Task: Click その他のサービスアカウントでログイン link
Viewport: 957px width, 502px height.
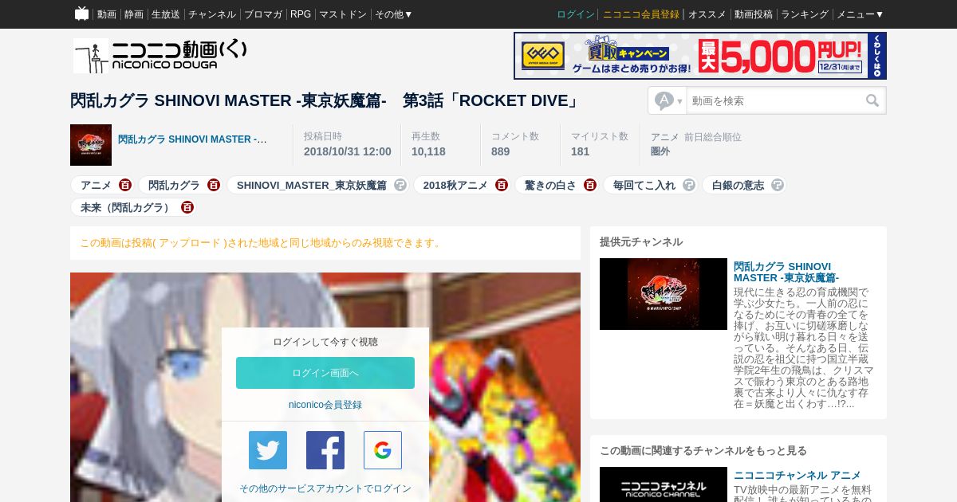Action: (x=325, y=488)
